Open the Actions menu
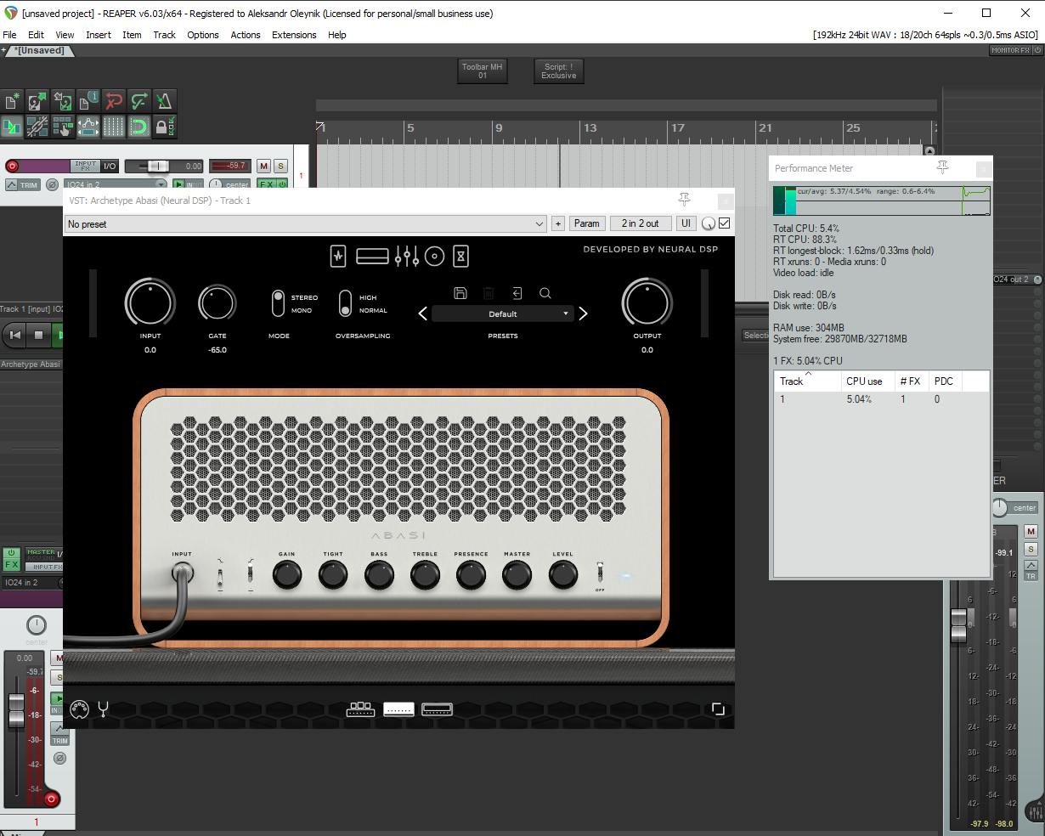Viewport: 1045px width, 836px height. click(x=246, y=35)
